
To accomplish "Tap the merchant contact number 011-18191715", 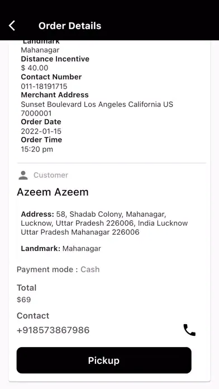I will point(44,86).
